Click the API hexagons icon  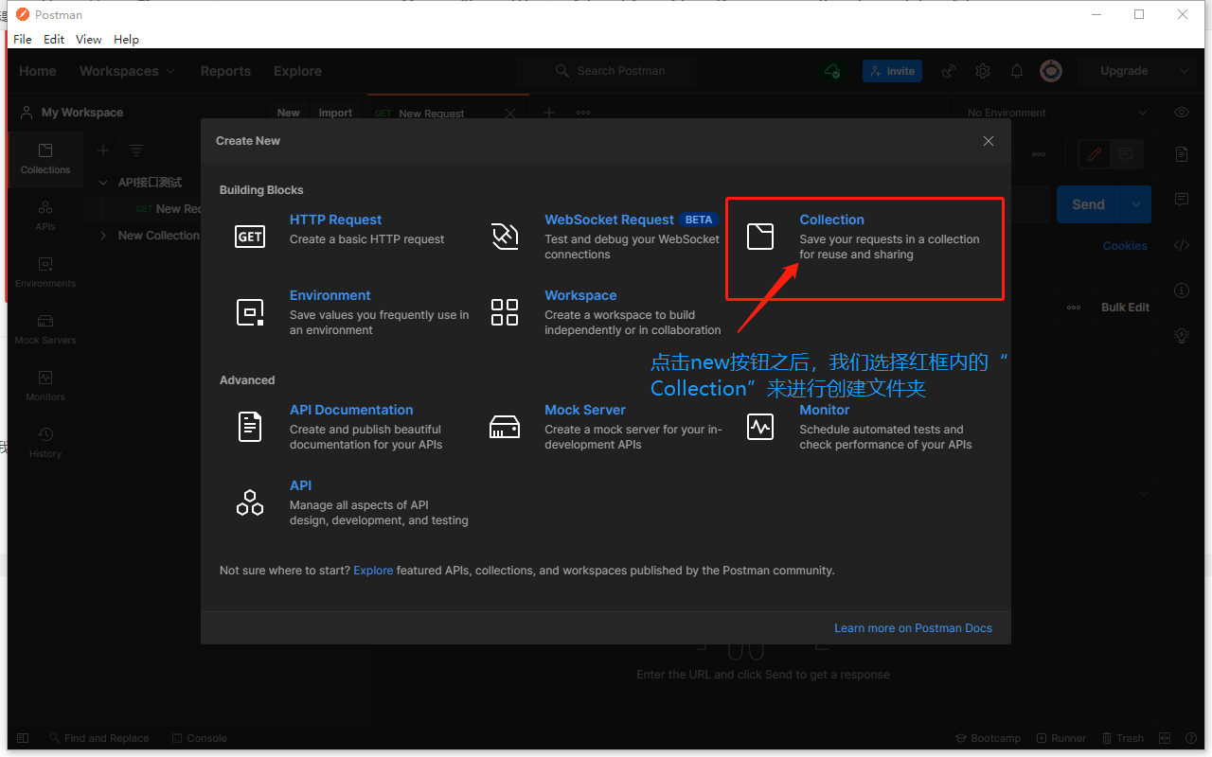[250, 502]
